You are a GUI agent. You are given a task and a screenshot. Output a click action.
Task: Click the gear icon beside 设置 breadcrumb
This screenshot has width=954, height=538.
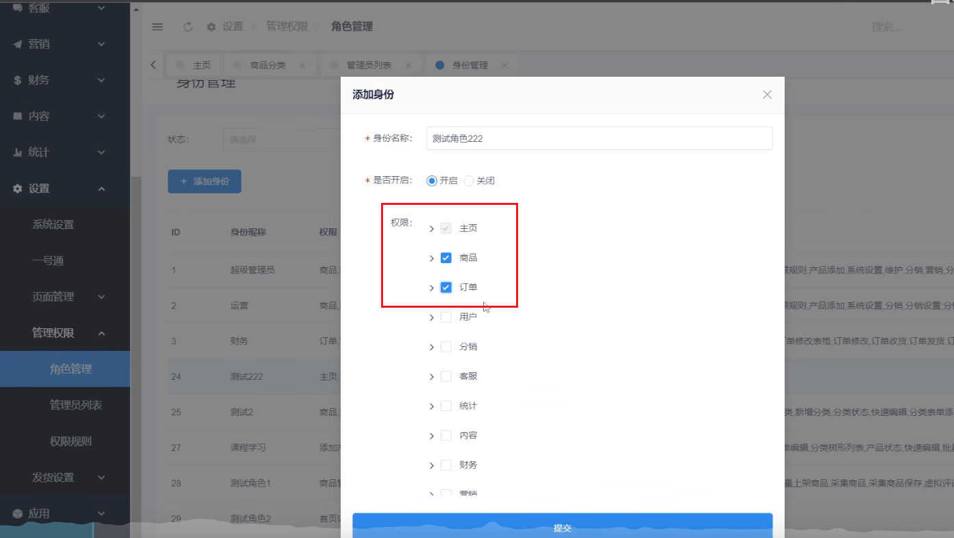tap(211, 27)
